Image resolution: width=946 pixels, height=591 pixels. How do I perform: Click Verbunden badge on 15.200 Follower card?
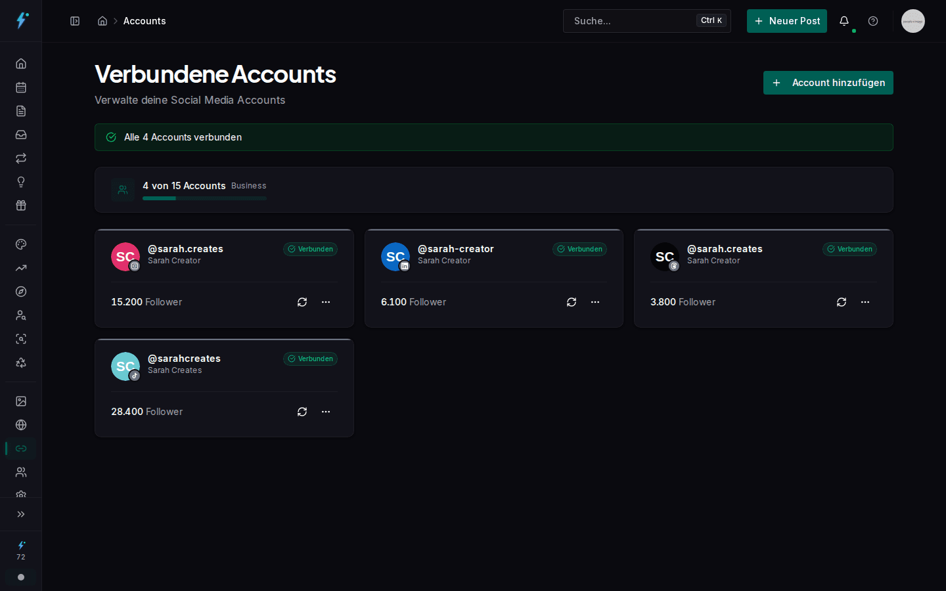(x=310, y=249)
